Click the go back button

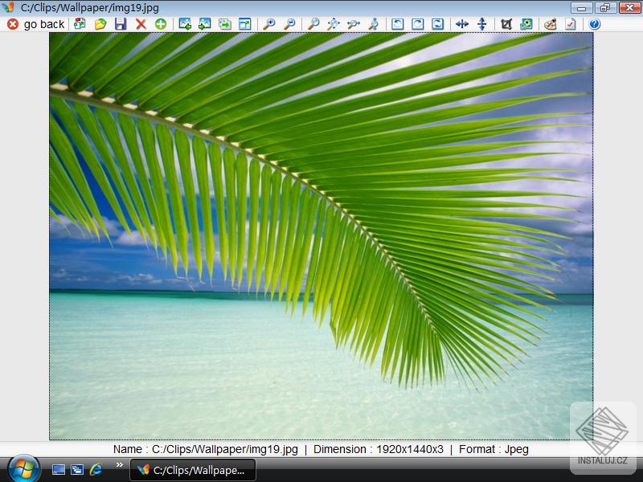(36, 24)
